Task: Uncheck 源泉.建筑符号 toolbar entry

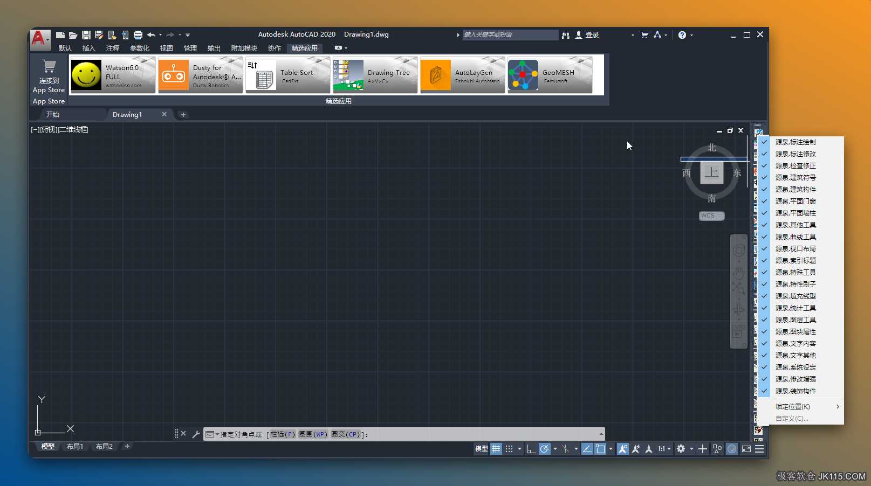Action: tap(800, 178)
